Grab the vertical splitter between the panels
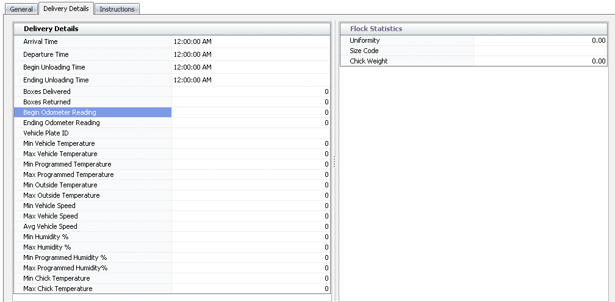The width and height of the screenshot is (615, 302). tap(335, 161)
